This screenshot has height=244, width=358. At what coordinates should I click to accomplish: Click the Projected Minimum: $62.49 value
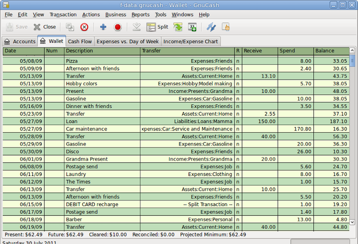point(213,235)
